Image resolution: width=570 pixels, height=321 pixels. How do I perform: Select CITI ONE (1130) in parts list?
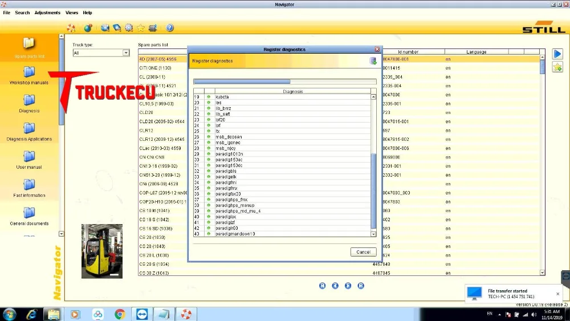pyautogui.click(x=155, y=68)
